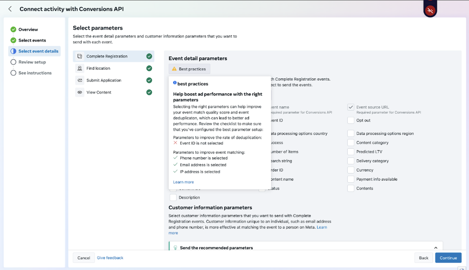Toggle the Currency checkbox
The width and height of the screenshot is (469, 270).
pyautogui.click(x=351, y=170)
